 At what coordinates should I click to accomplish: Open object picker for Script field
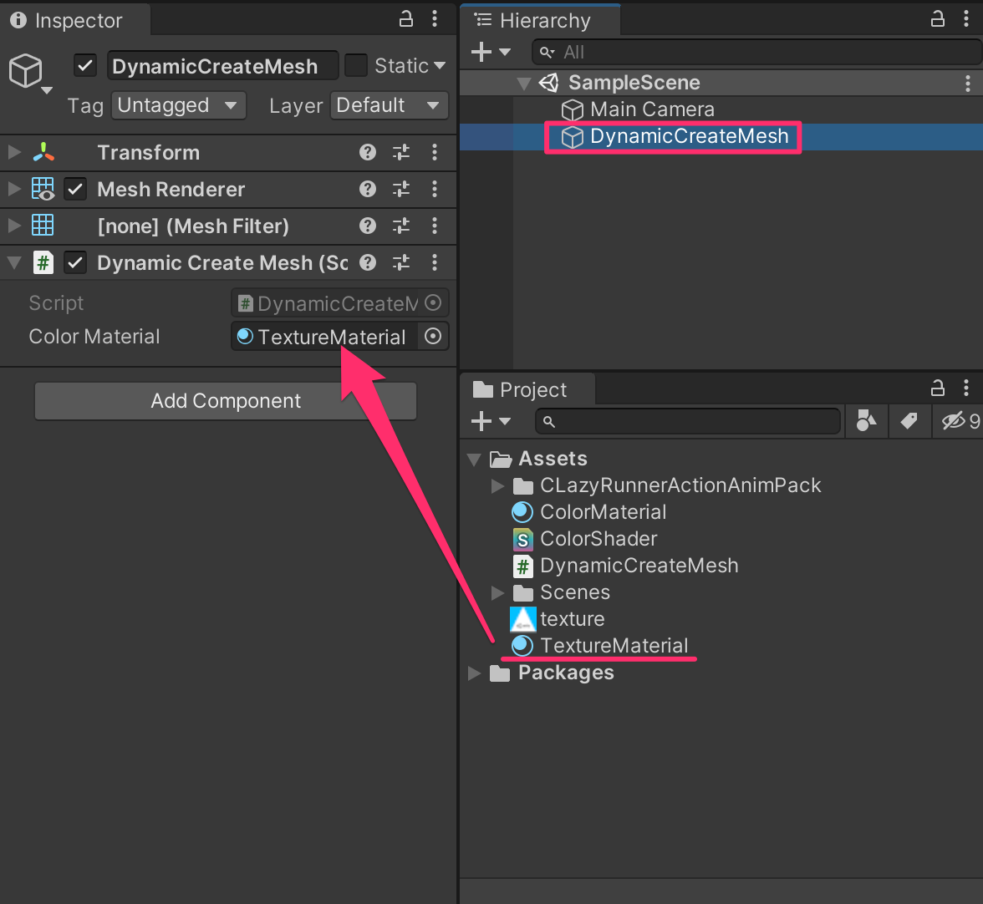click(x=433, y=303)
